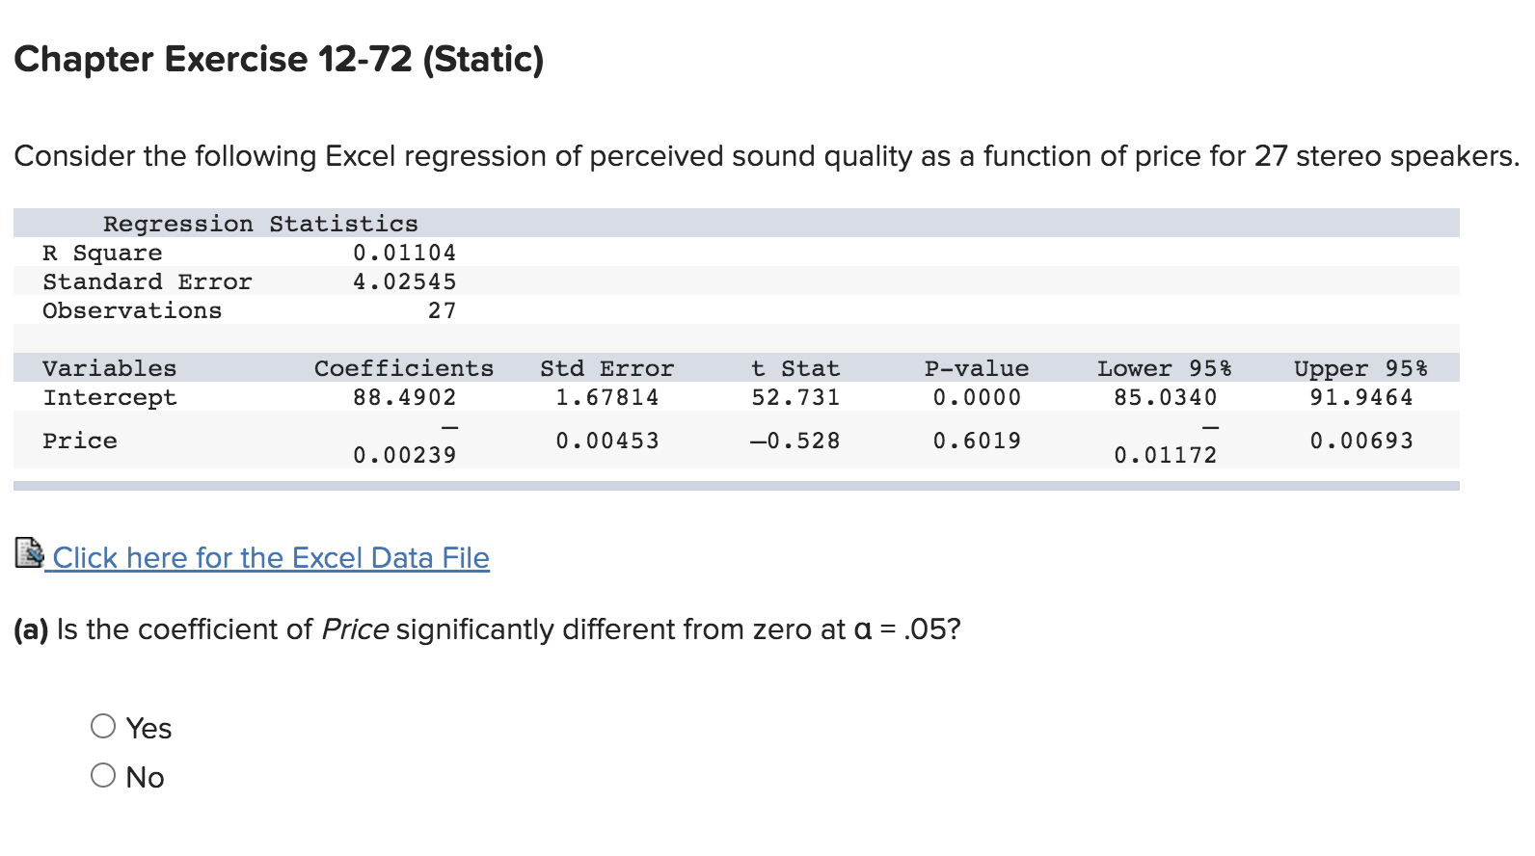Select the t Stat value 52.731
This screenshot has width=1535, height=856.
click(x=794, y=396)
